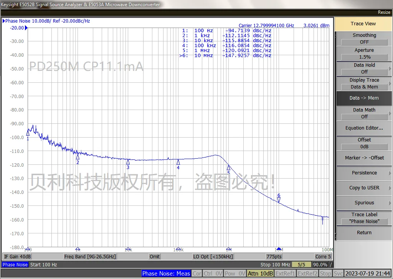Click the ExtRef1 status indicator
This screenshot has width=393, height=279.
[286, 273]
